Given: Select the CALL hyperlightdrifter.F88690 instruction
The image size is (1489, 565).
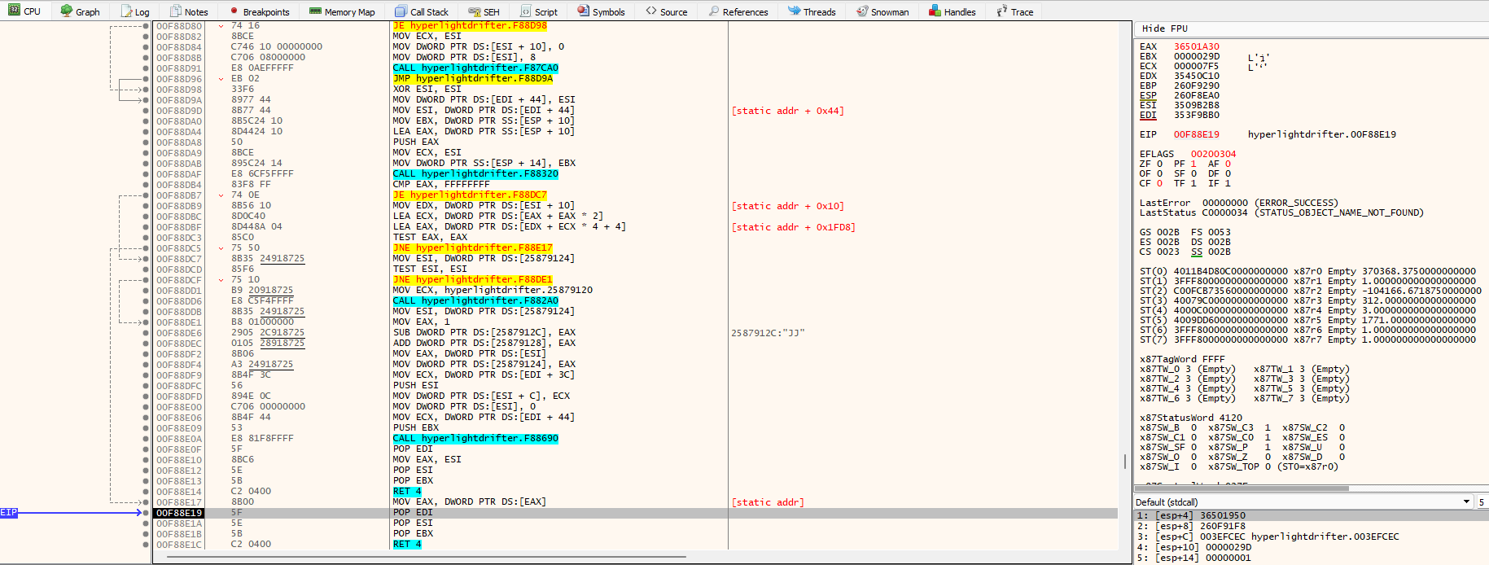Looking at the screenshot, I should [475, 439].
